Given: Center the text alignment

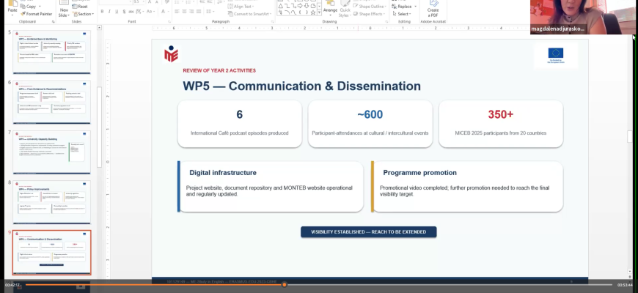Looking at the screenshot, I should point(184,12).
